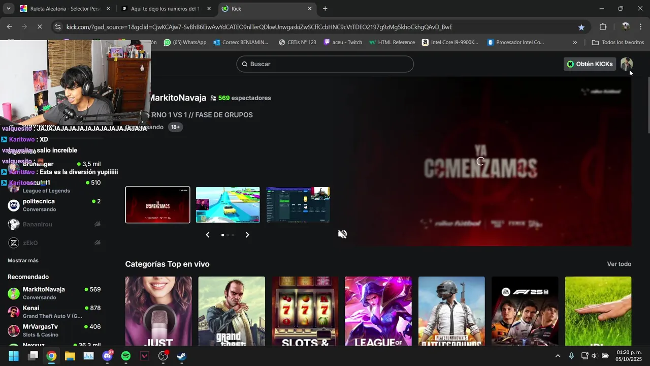This screenshot has width=650, height=366.
Task: Toggle the bookmark star for this page
Action: [x=581, y=27]
